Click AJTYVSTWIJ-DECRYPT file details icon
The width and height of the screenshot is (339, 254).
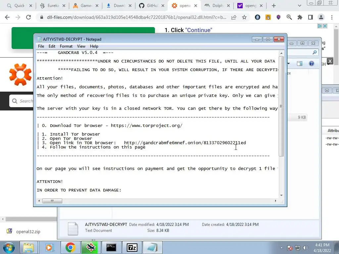(73, 229)
